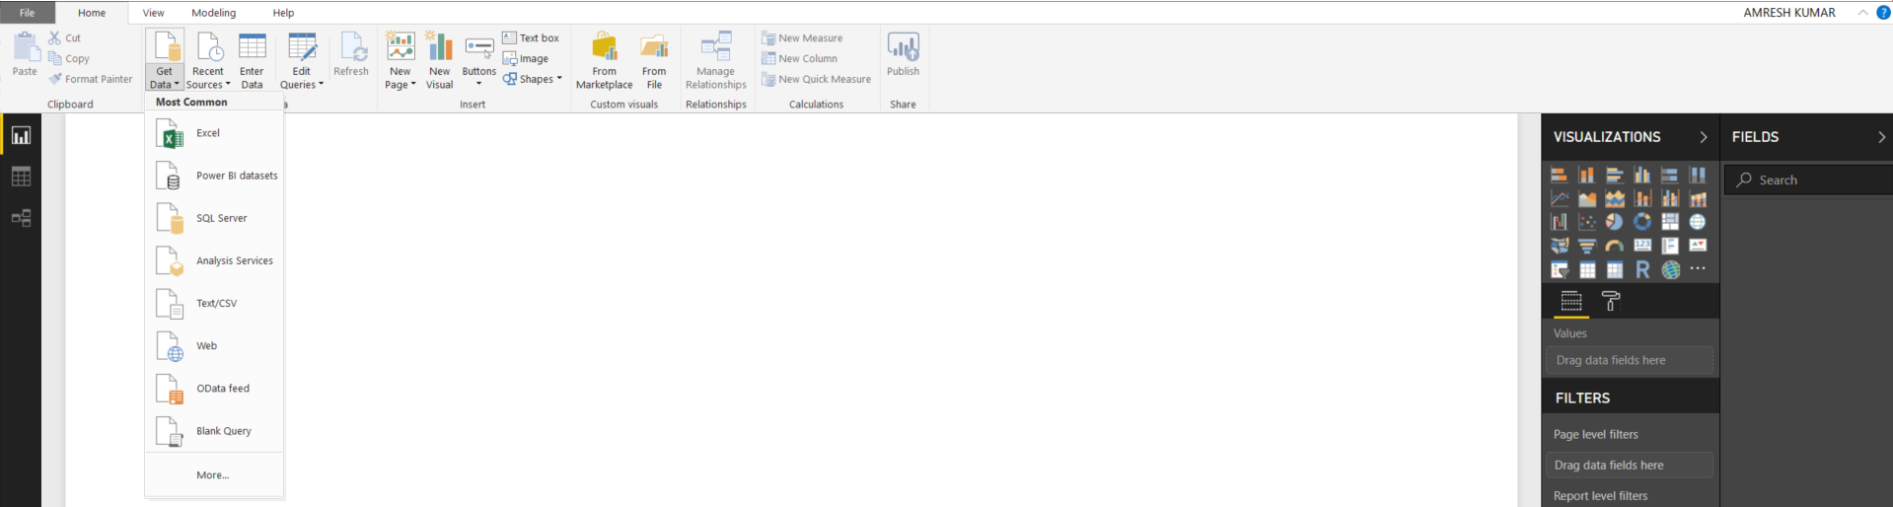Select the Ribbon chart visual

coord(1698,198)
